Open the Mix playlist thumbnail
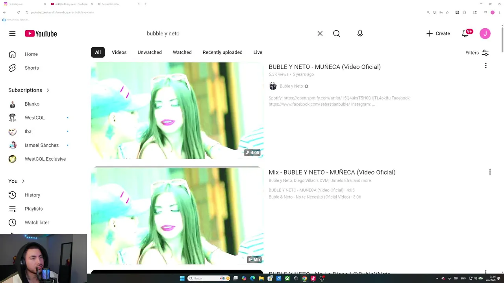504x283 pixels. point(177,216)
